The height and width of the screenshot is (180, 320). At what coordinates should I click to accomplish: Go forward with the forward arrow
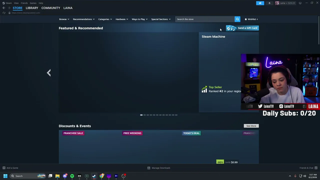pyautogui.click(x=9, y=8)
